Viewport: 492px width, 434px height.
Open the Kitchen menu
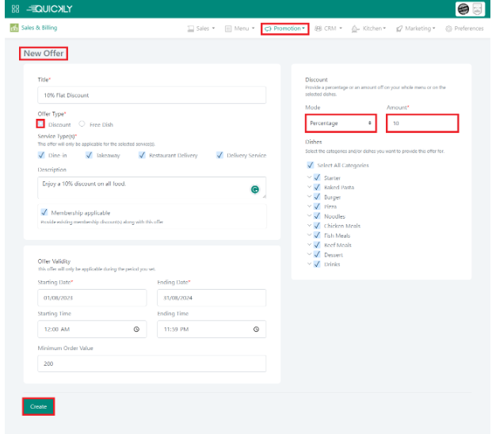pyautogui.click(x=368, y=29)
